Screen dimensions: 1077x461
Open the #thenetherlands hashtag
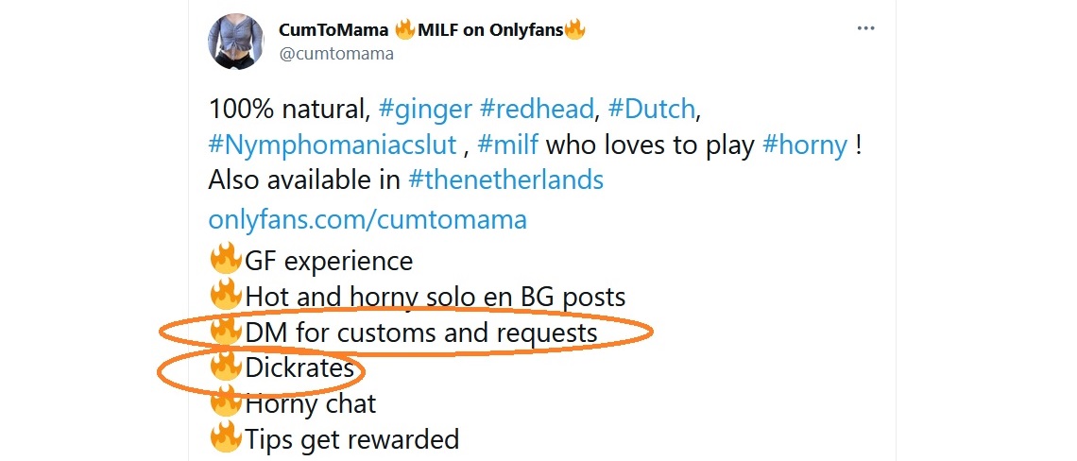(505, 179)
